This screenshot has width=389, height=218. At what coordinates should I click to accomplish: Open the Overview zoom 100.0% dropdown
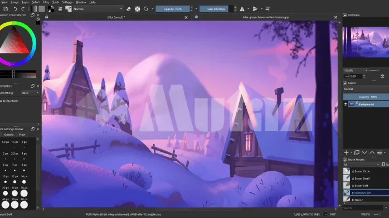pyautogui.click(x=355, y=71)
